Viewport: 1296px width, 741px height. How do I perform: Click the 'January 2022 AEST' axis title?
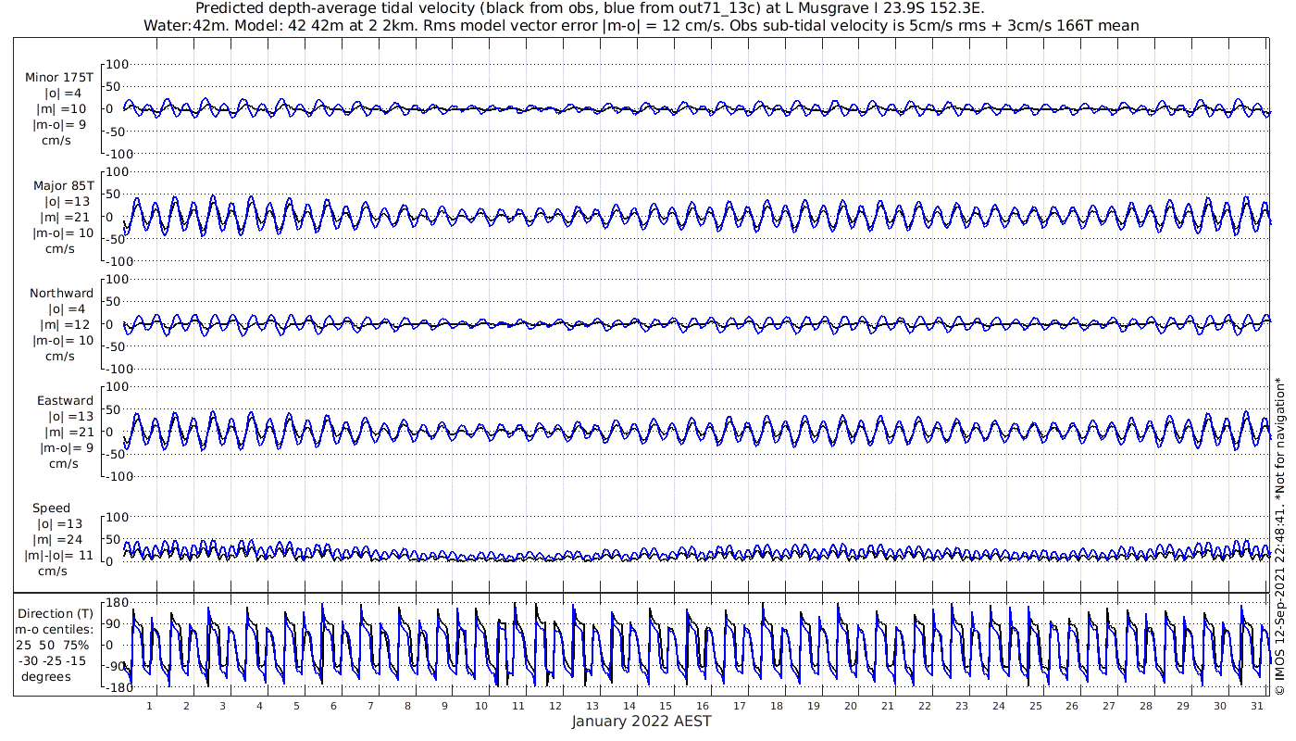coord(642,722)
